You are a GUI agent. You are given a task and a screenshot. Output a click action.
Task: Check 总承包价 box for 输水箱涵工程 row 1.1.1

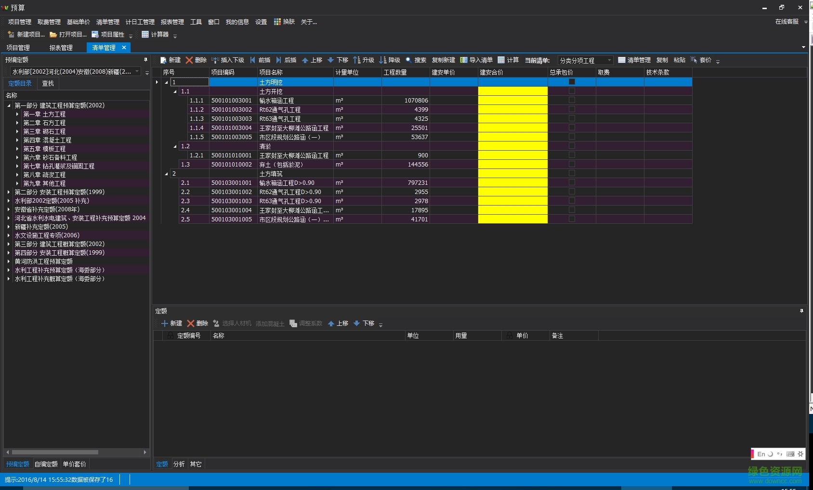pyautogui.click(x=572, y=100)
